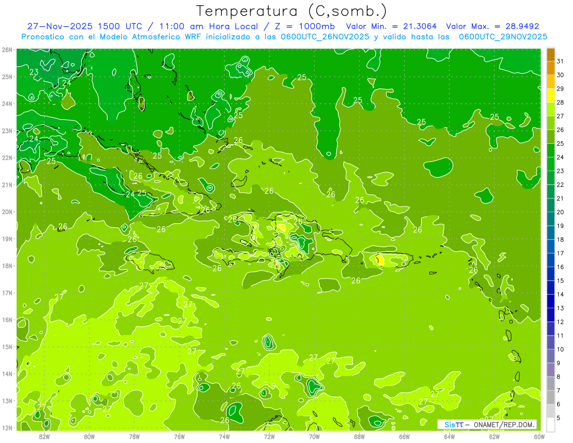The image size is (573, 443).
Task: Click the 'Valor Max. = 28.9492' value
Action: 493,26
